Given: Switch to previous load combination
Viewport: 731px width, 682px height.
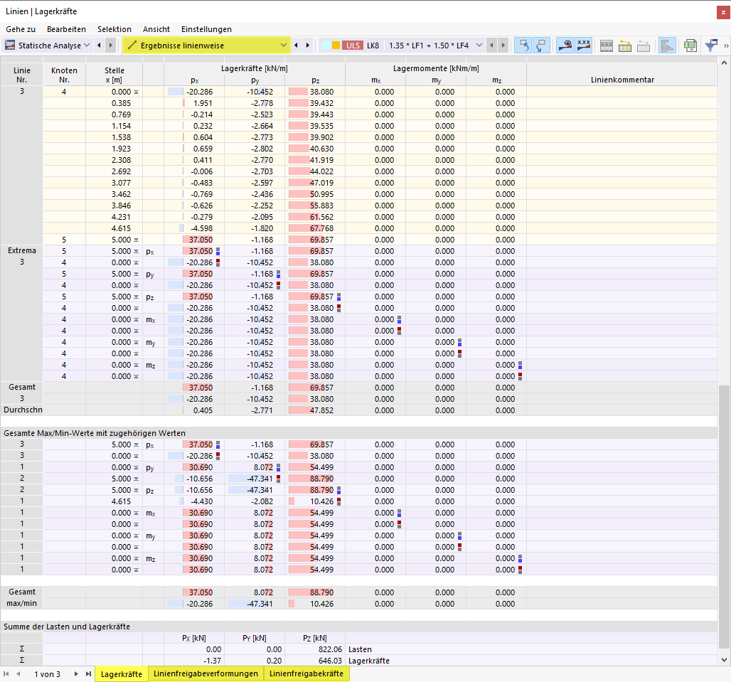Looking at the screenshot, I should point(491,46).
